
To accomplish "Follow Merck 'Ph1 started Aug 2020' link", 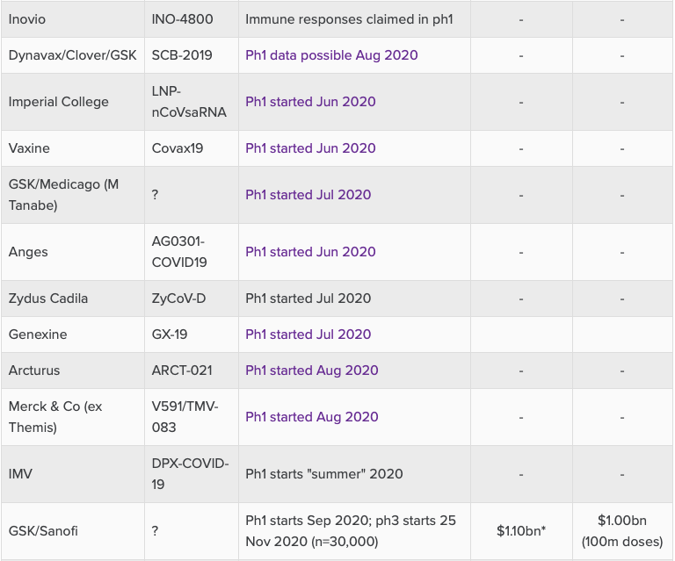I will pyautogui.click(x=311, y=417).
